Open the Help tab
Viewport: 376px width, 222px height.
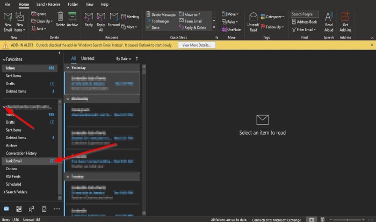click(105, 4)
